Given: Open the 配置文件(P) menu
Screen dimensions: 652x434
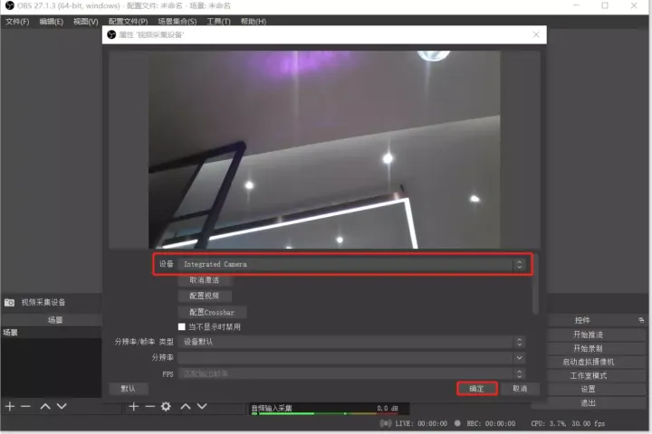Looking at the screenshot, I should (x=128, y=22).
